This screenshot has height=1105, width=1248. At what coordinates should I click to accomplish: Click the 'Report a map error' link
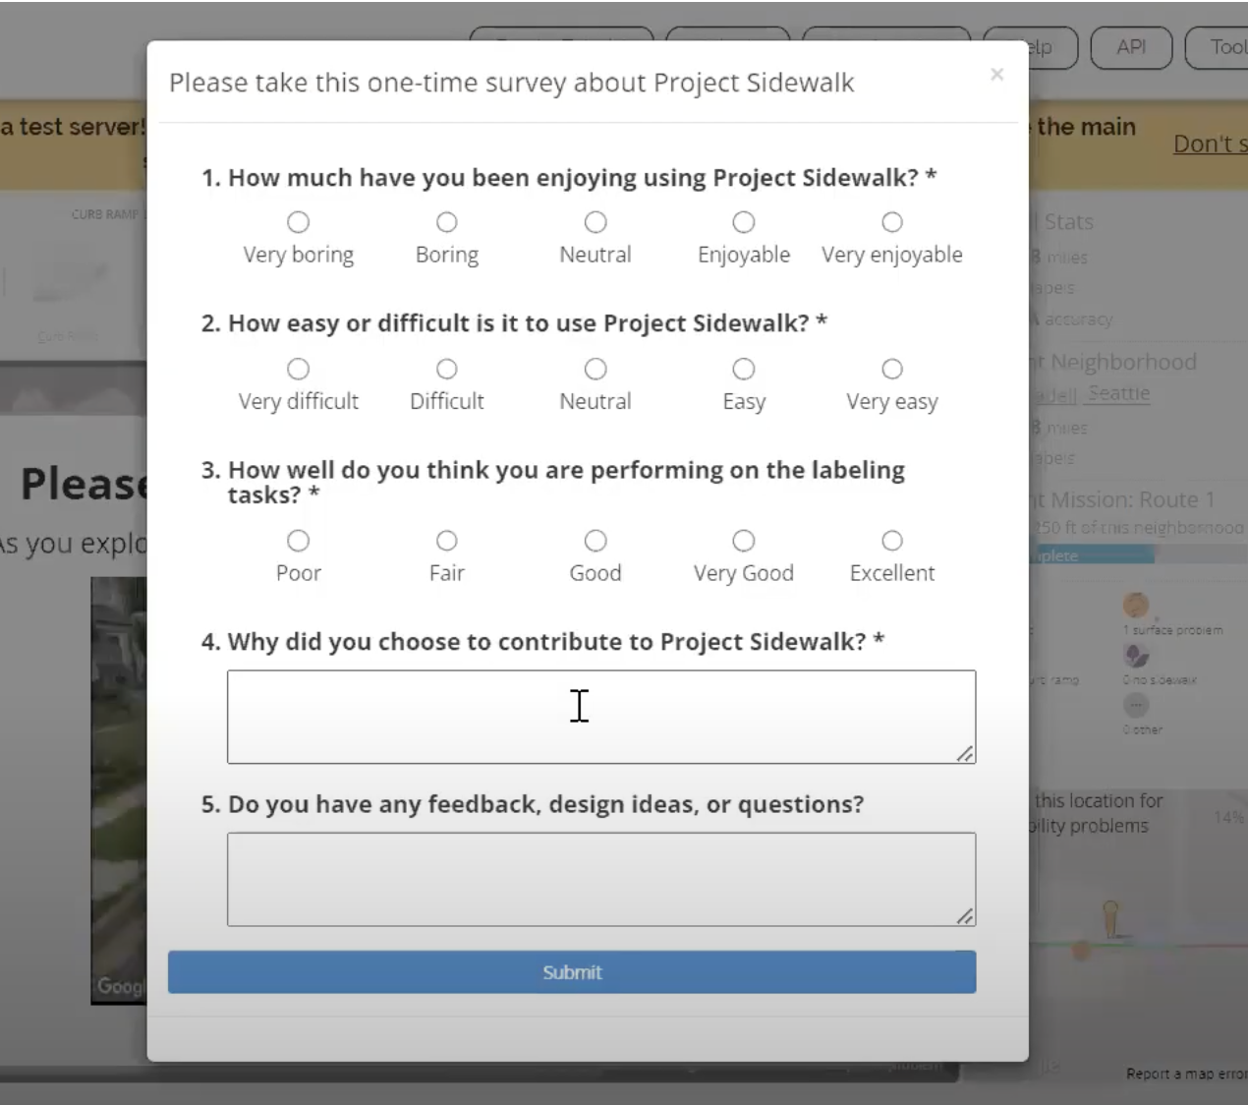click(x=1184, y=1074)
